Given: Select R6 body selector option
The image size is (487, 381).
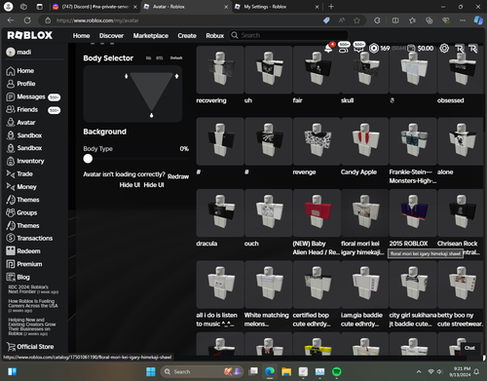Looking at the screenshot, I should pos(148,58).
